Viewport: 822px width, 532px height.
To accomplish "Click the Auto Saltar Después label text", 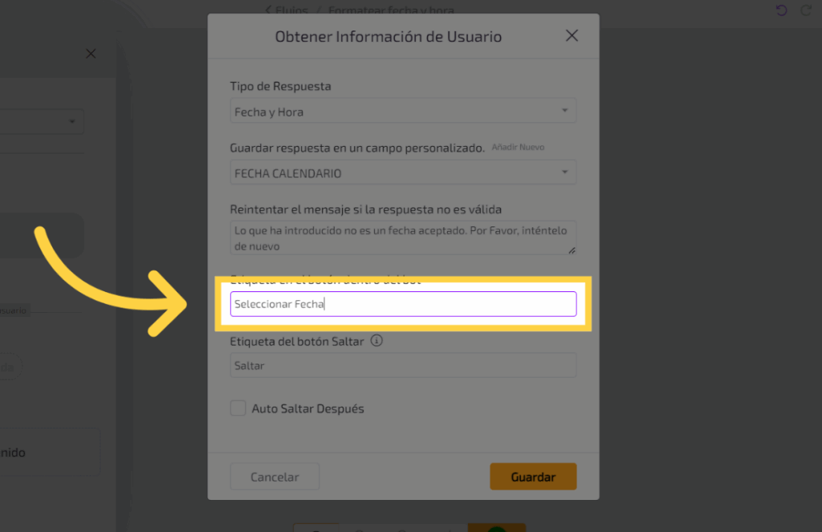I will (307, 408).
